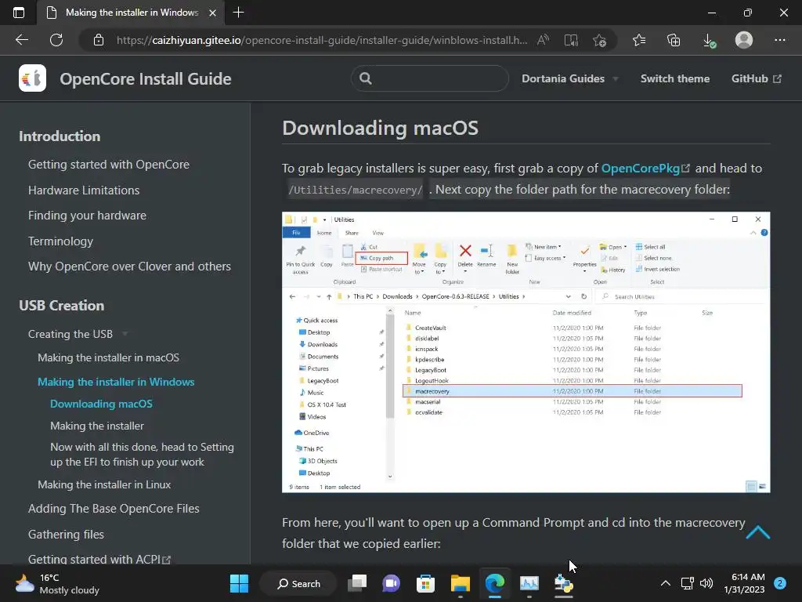Open Getting started with ACPI link
This screenshot has width=802, height=602.
(x=99, y=559)
